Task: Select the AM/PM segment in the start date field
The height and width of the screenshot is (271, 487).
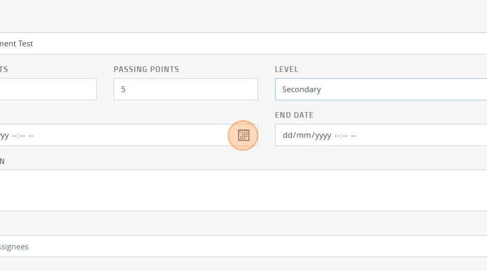Action: (x=31, y=135)
